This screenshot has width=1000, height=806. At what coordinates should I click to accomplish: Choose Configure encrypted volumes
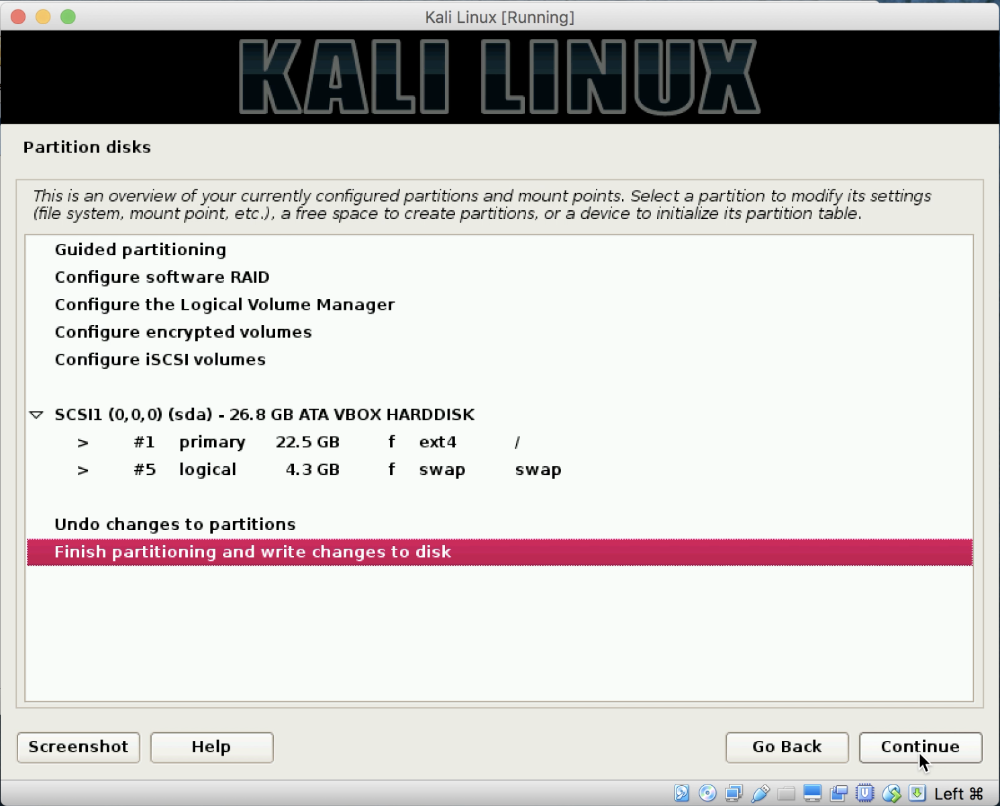pyautogui.click(x=499, y=332)
